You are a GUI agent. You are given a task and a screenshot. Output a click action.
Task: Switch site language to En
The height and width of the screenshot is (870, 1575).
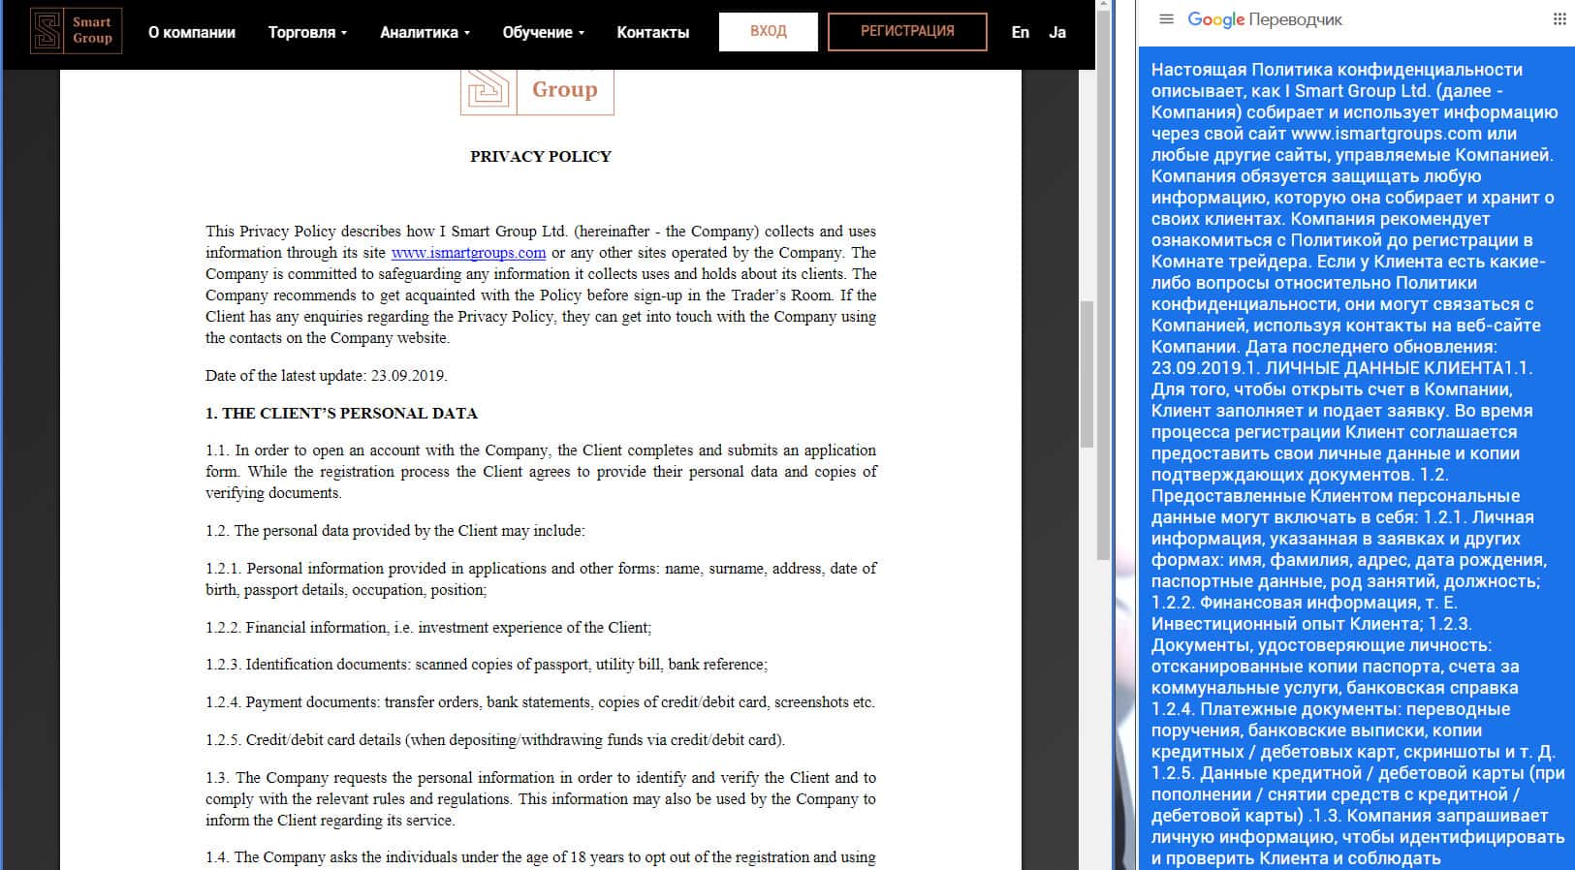coord(1020,32)
